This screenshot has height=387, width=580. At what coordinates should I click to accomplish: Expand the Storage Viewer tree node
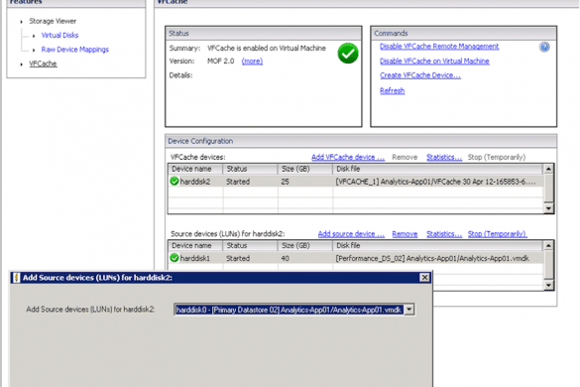click(x=22, y=22)
